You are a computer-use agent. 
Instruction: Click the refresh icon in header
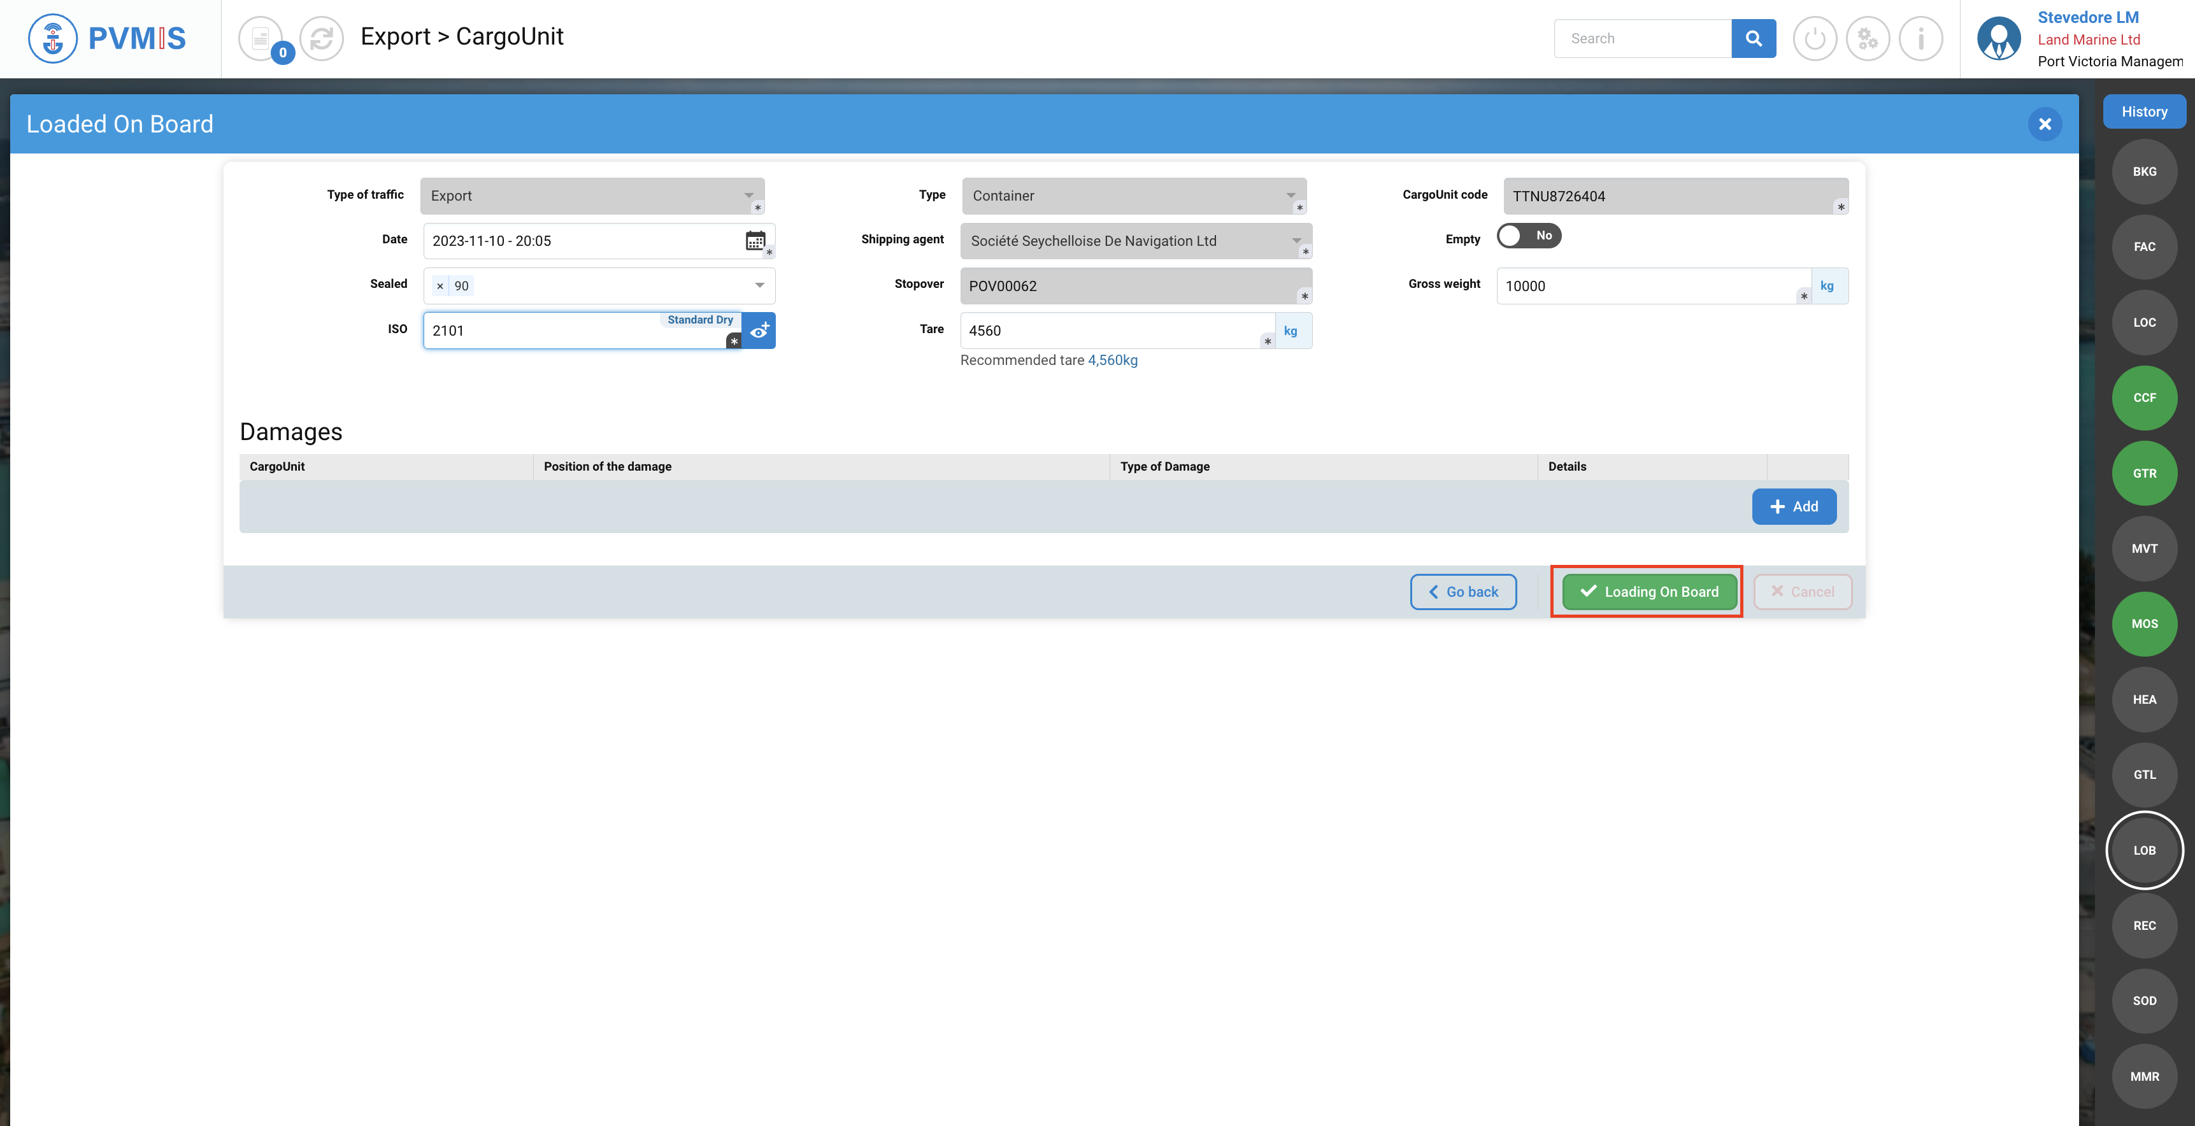click(321, 38)
